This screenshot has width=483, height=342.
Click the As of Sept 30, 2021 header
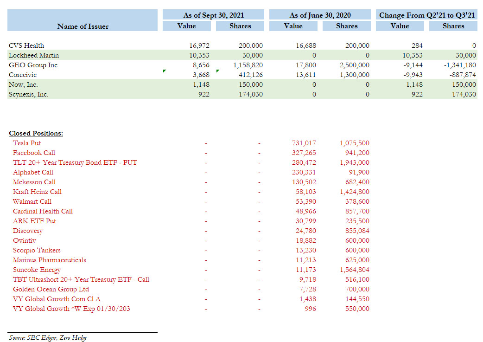[x=213, y=15]
